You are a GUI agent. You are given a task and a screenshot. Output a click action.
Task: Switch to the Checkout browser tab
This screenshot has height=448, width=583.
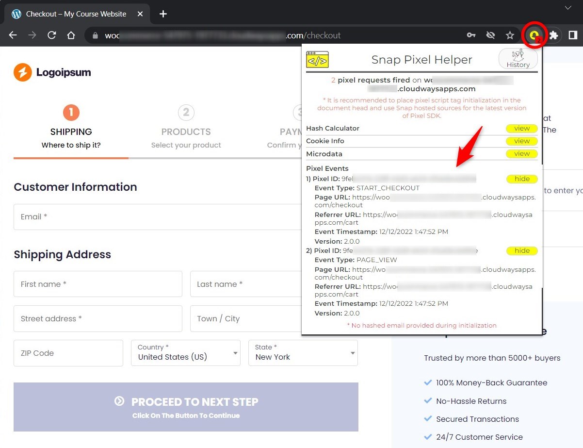pos(76,14)
